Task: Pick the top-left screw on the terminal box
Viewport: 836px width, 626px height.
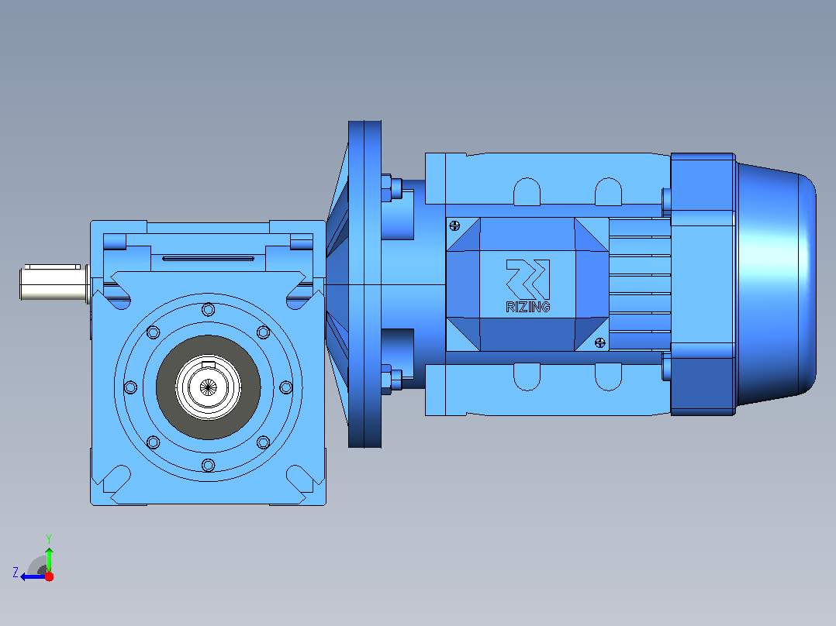Action: click(454, 226)
